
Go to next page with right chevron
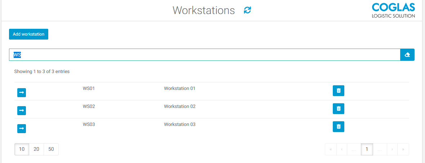(x=392, y=149)
